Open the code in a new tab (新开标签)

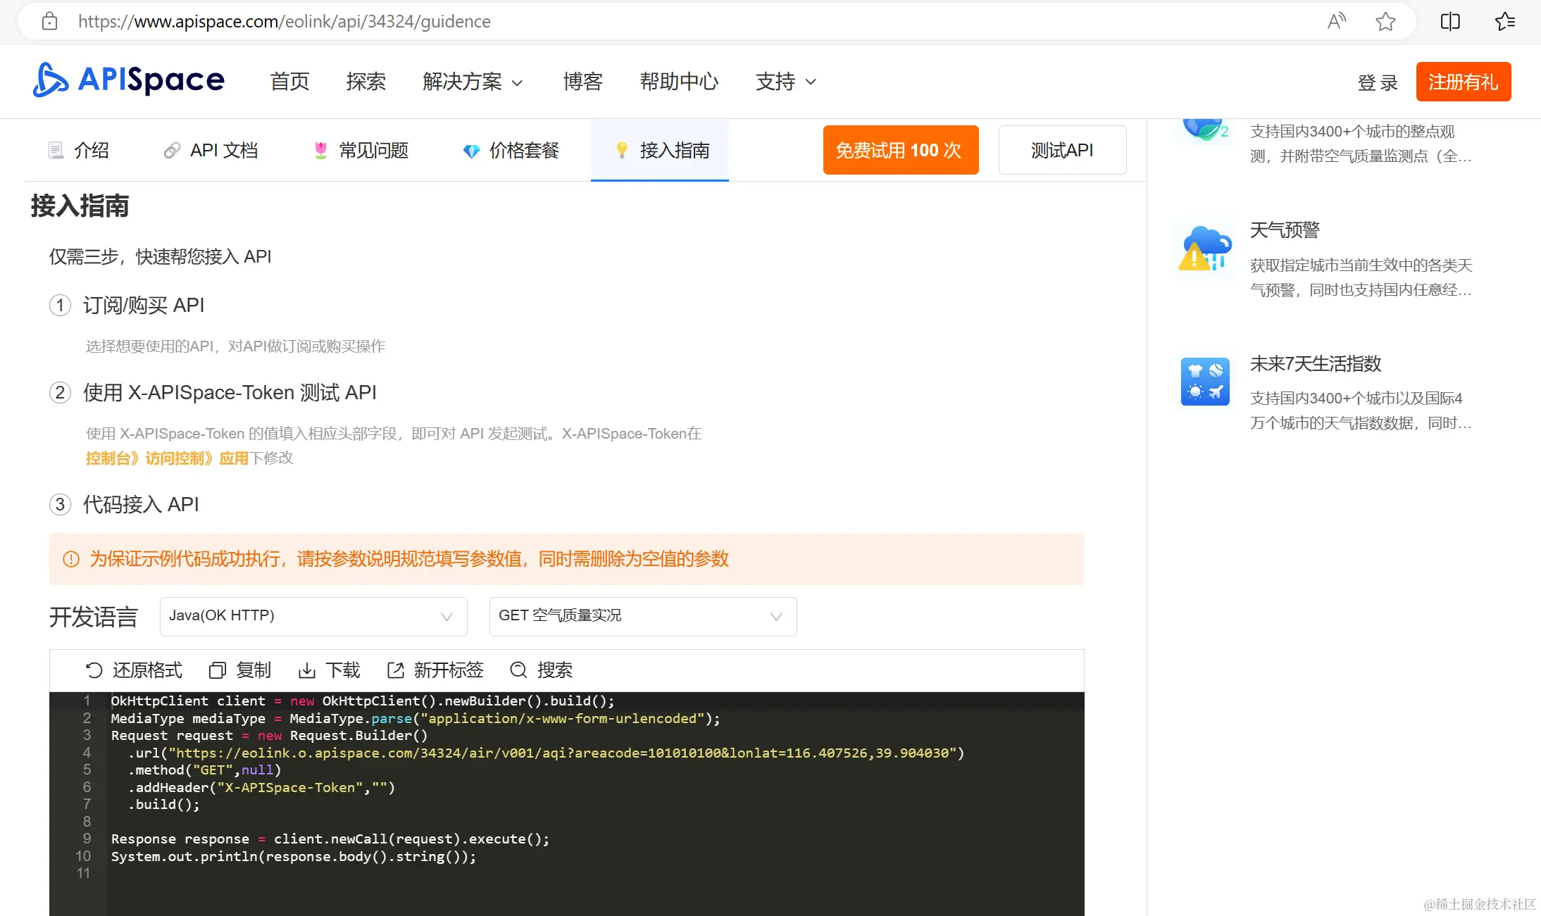click(396, 670)
